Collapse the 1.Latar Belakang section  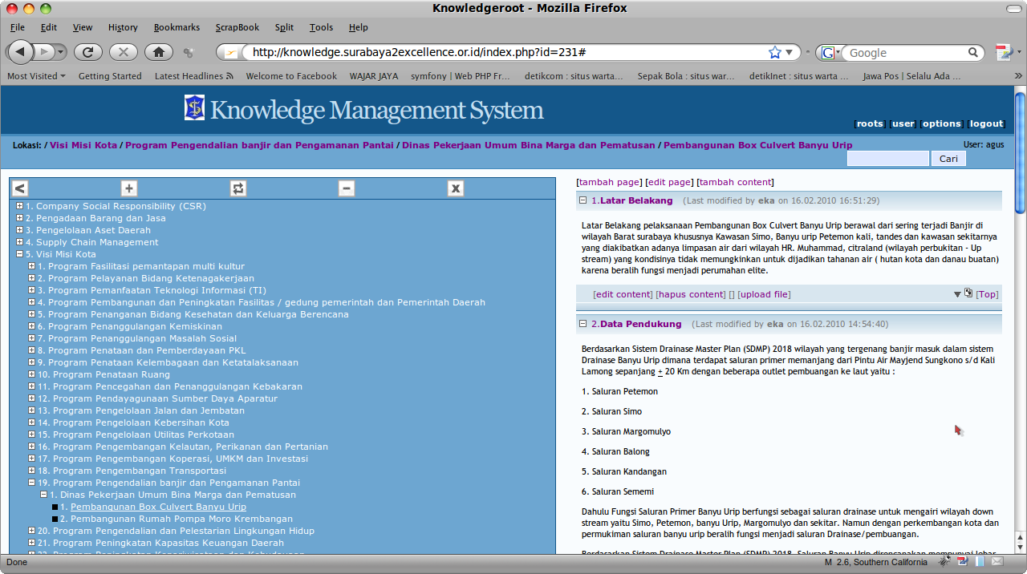pyautogui.click(x=583, y=200)
